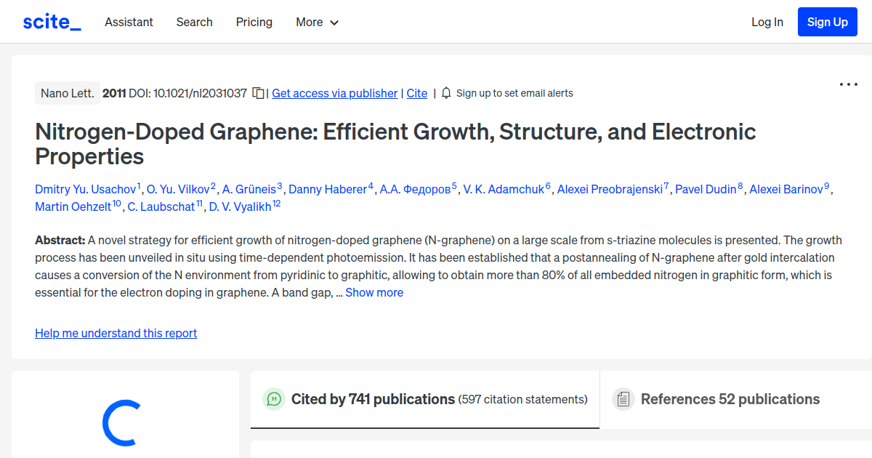The height and width of the screenshot is (458, 872).
Task: Click the bell icon to set email alerts
Action: (445, 93)
